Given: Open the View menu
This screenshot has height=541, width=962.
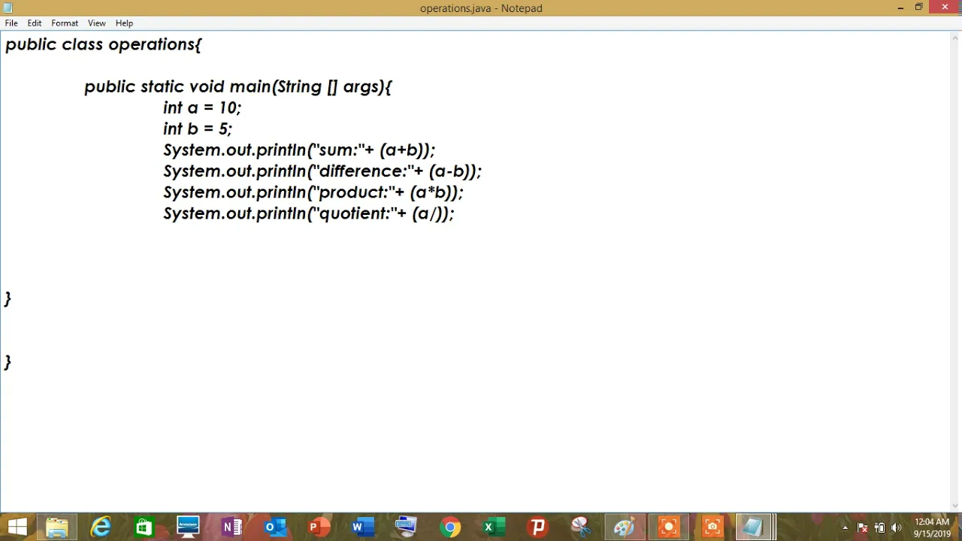Looking at the screenshot, I should 97,23.
